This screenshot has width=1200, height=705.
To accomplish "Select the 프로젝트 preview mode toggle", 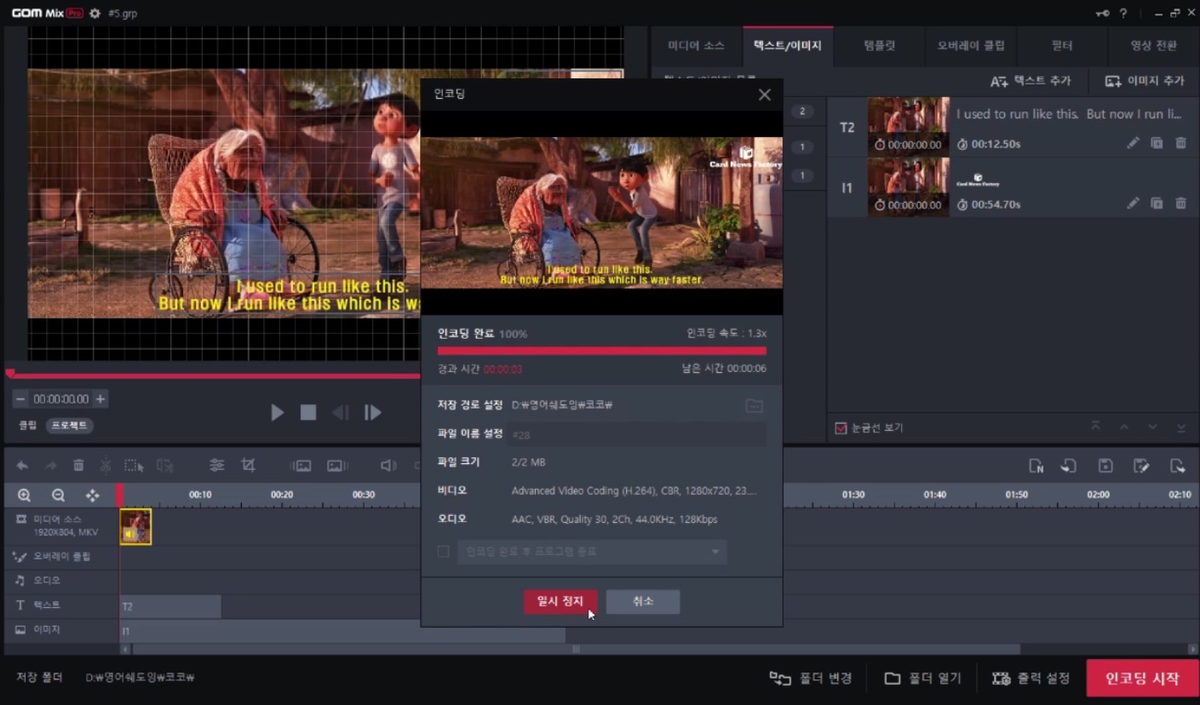I will (x=70, y=425).
